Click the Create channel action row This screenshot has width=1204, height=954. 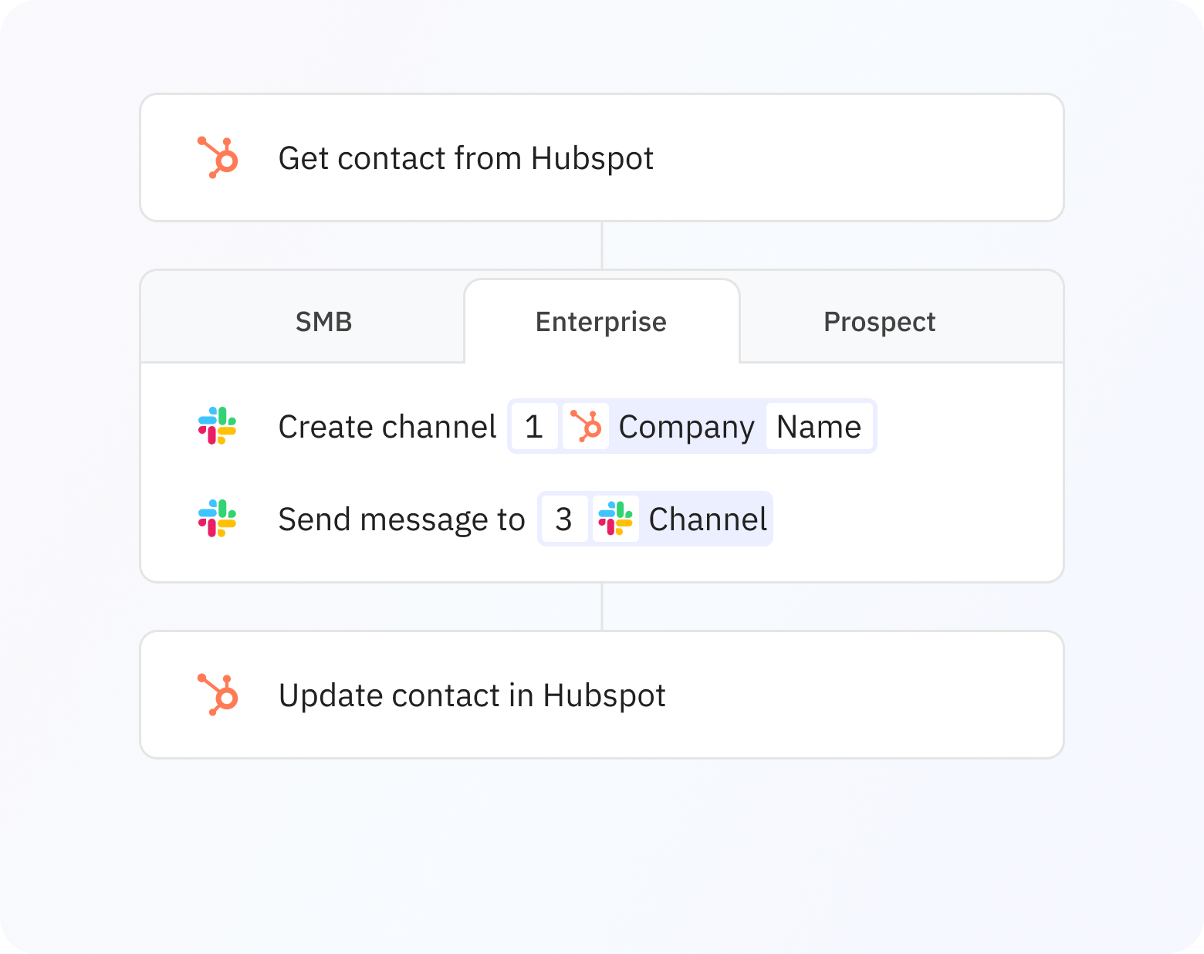(387, 426)
